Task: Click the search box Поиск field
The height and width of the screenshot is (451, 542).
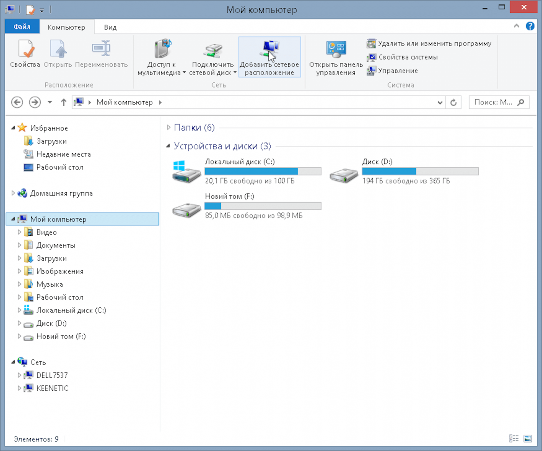Action: coord(493,102)
